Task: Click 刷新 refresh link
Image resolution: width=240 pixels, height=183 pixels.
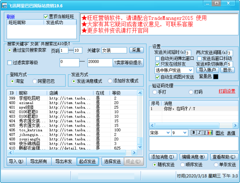Action: 11,17
